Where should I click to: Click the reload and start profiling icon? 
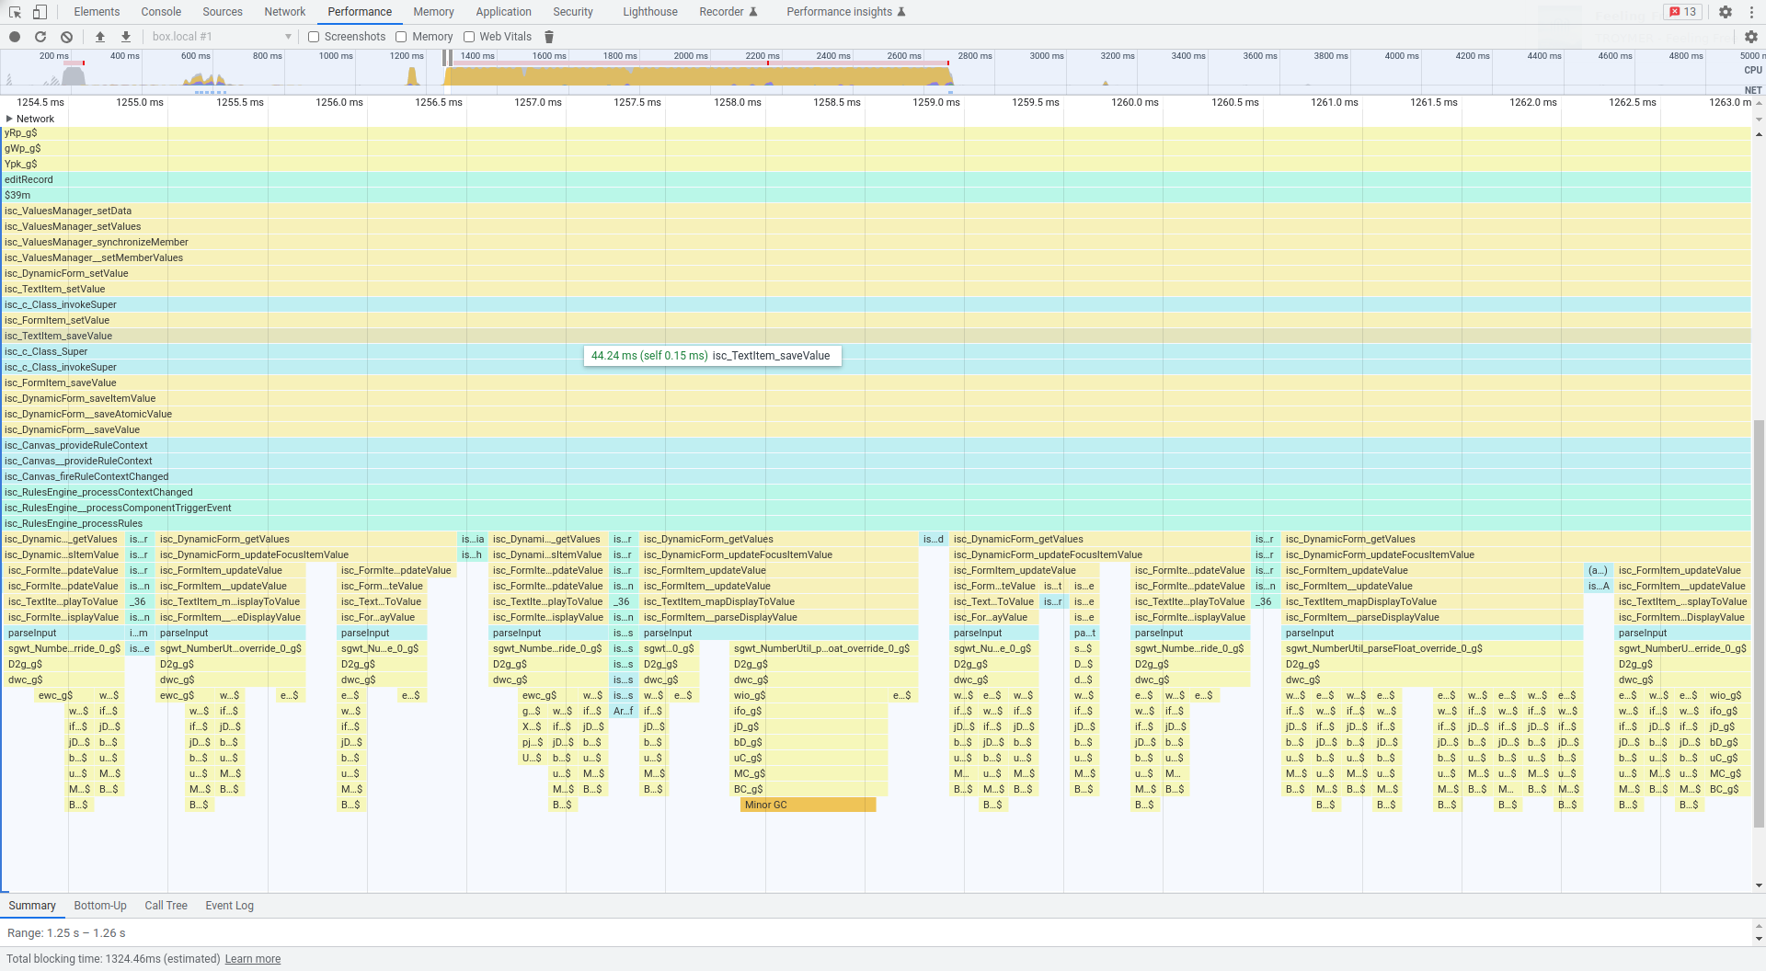point(40,37)
